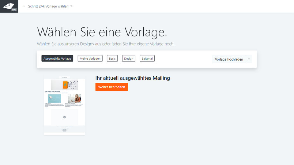294x165 pixels.
Task: Click the gray footer area of the mailing preview
Action: 65,129
